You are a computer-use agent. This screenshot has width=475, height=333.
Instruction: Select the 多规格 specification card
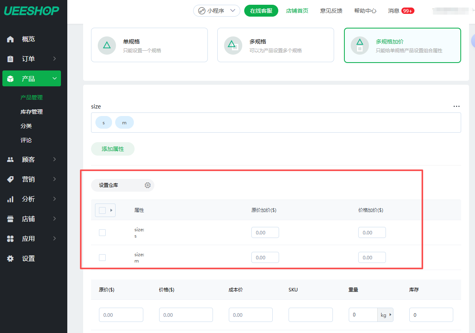click(x=275, y=45)
